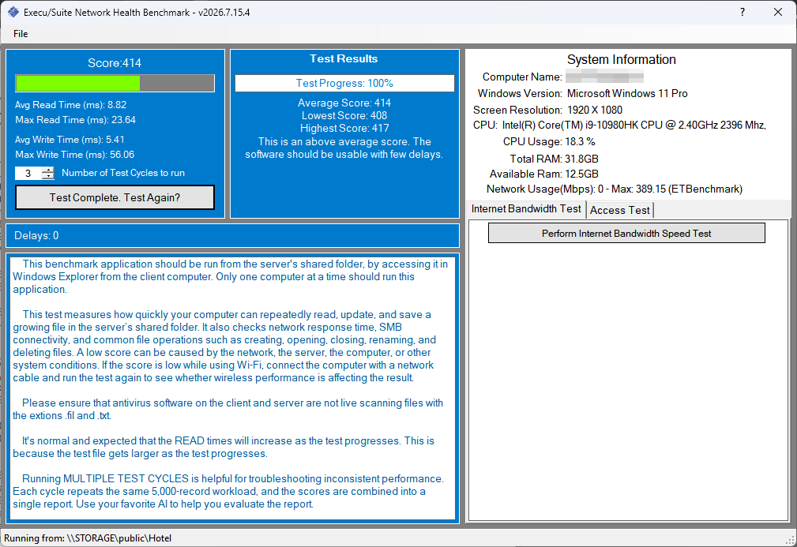Click the paragraph starting 'This test measures'

tap(224, 347)
